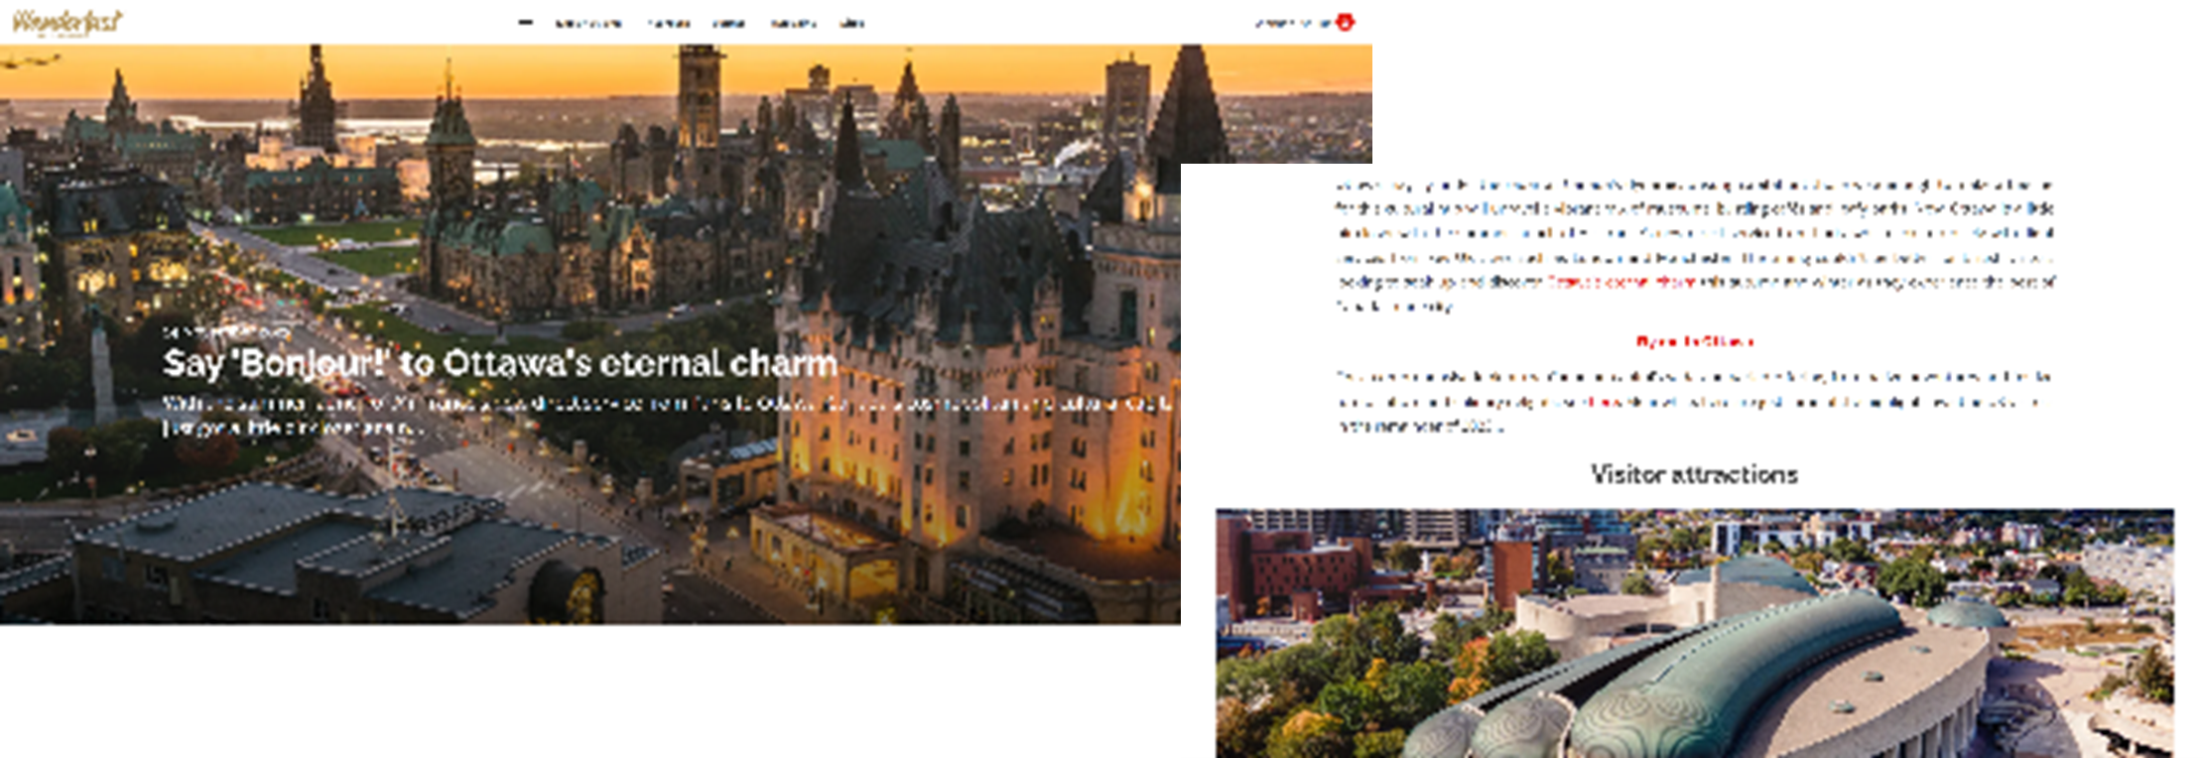Open the aerial museum photo under Visitor attractions
Image resolution: width=2203 pixels, height=758 pixels.
point(1695,634)
